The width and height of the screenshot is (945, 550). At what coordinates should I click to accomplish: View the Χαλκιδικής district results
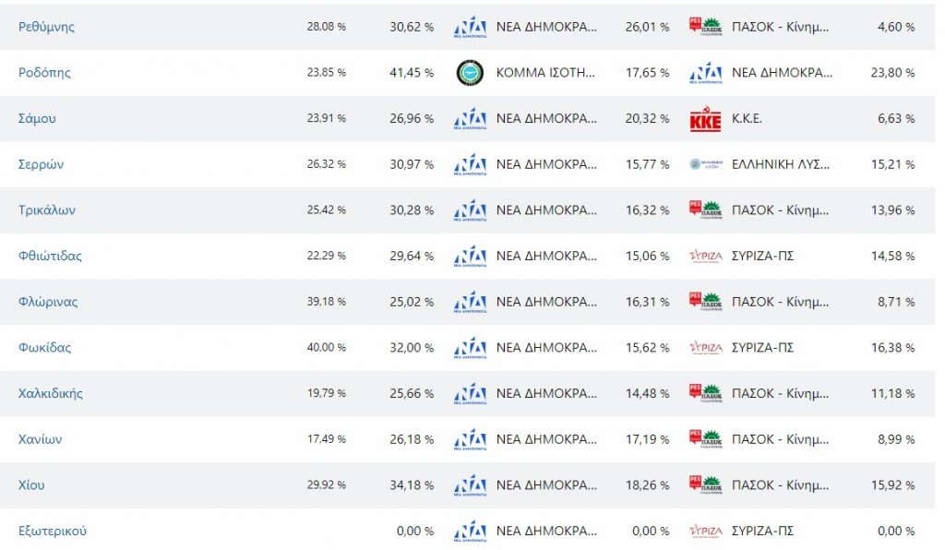click(x=51, y=393)
